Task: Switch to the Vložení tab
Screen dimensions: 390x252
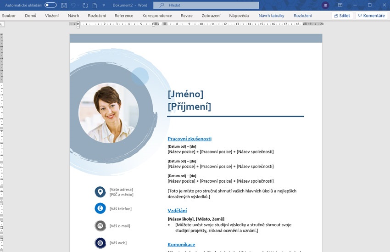Action: (x=52, y=16)
